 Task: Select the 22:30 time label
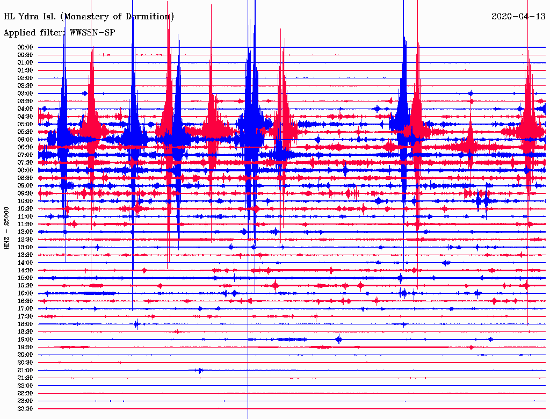click(25, 394)
